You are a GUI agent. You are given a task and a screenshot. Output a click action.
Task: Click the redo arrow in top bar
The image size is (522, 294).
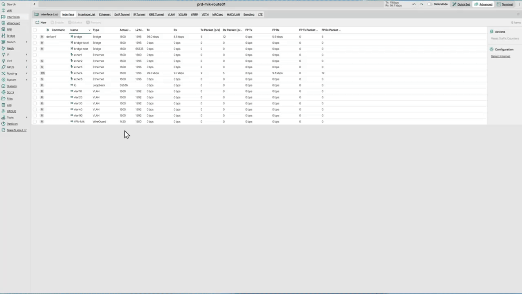421,4
